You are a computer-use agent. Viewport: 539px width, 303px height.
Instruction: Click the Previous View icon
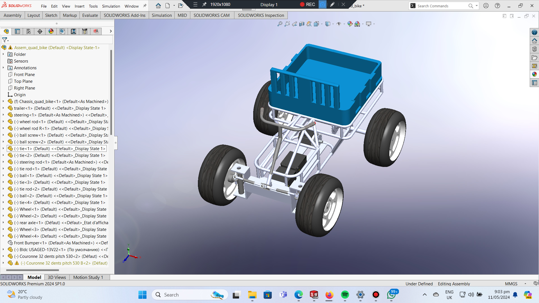294,24
